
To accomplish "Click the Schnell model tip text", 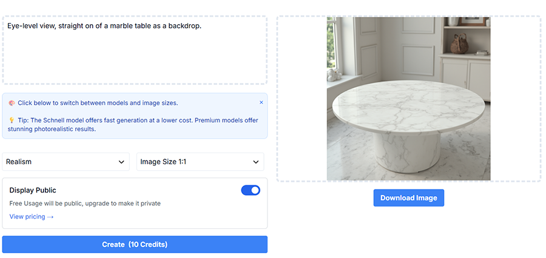I will click(x=133, y=125).
